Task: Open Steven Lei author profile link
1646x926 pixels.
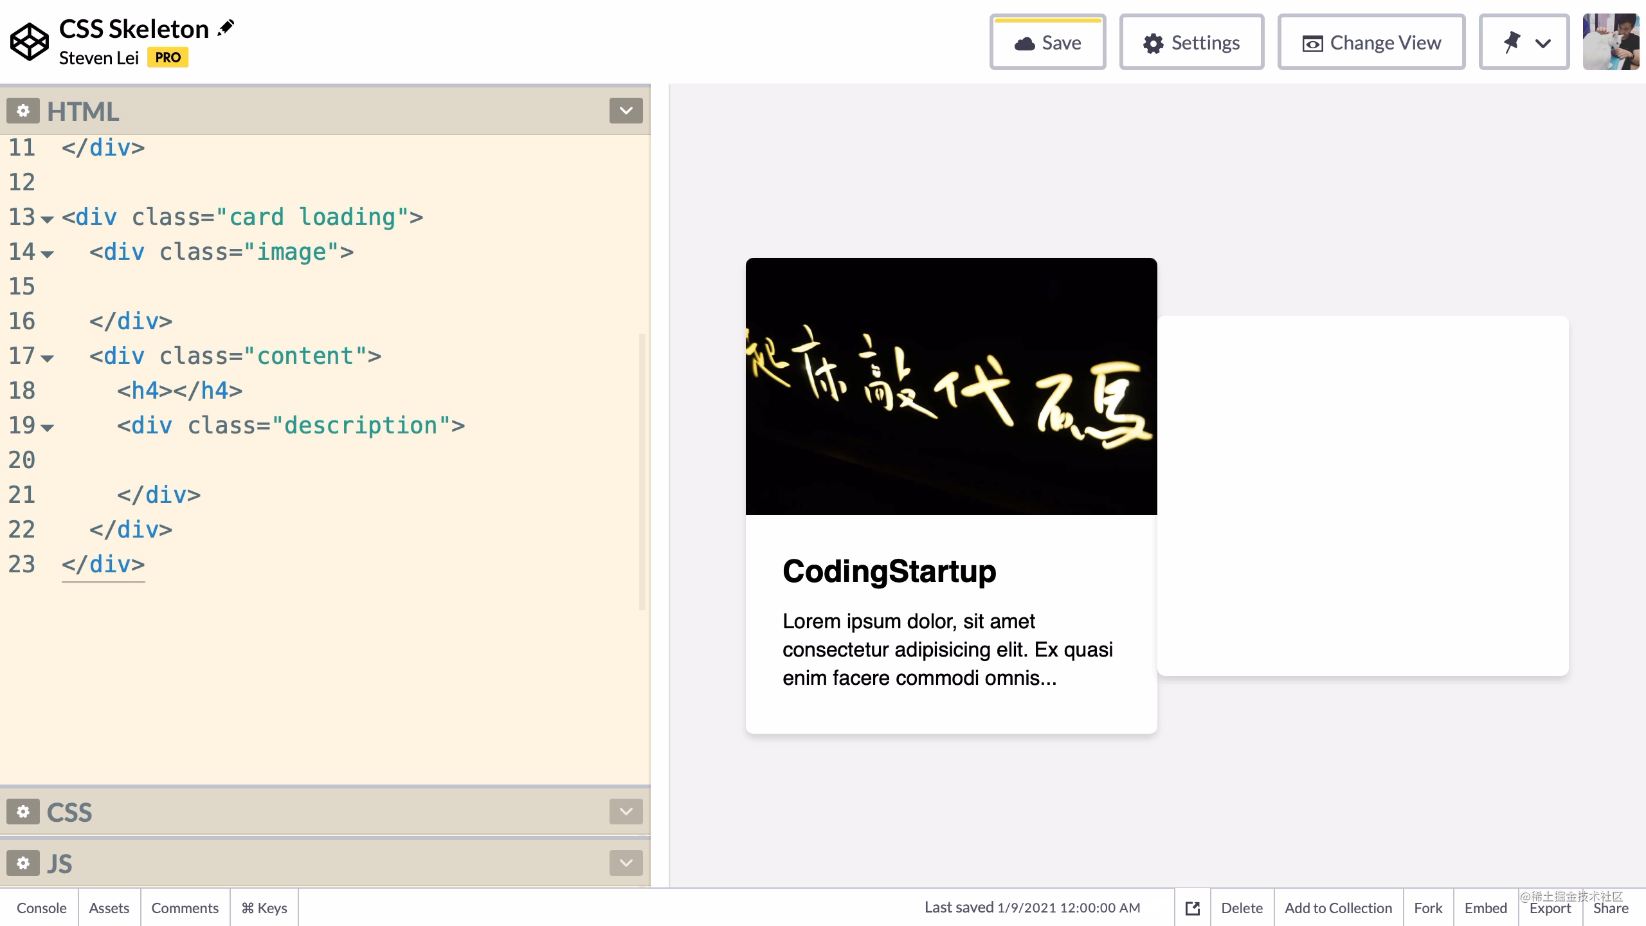Action: [99, 58]
